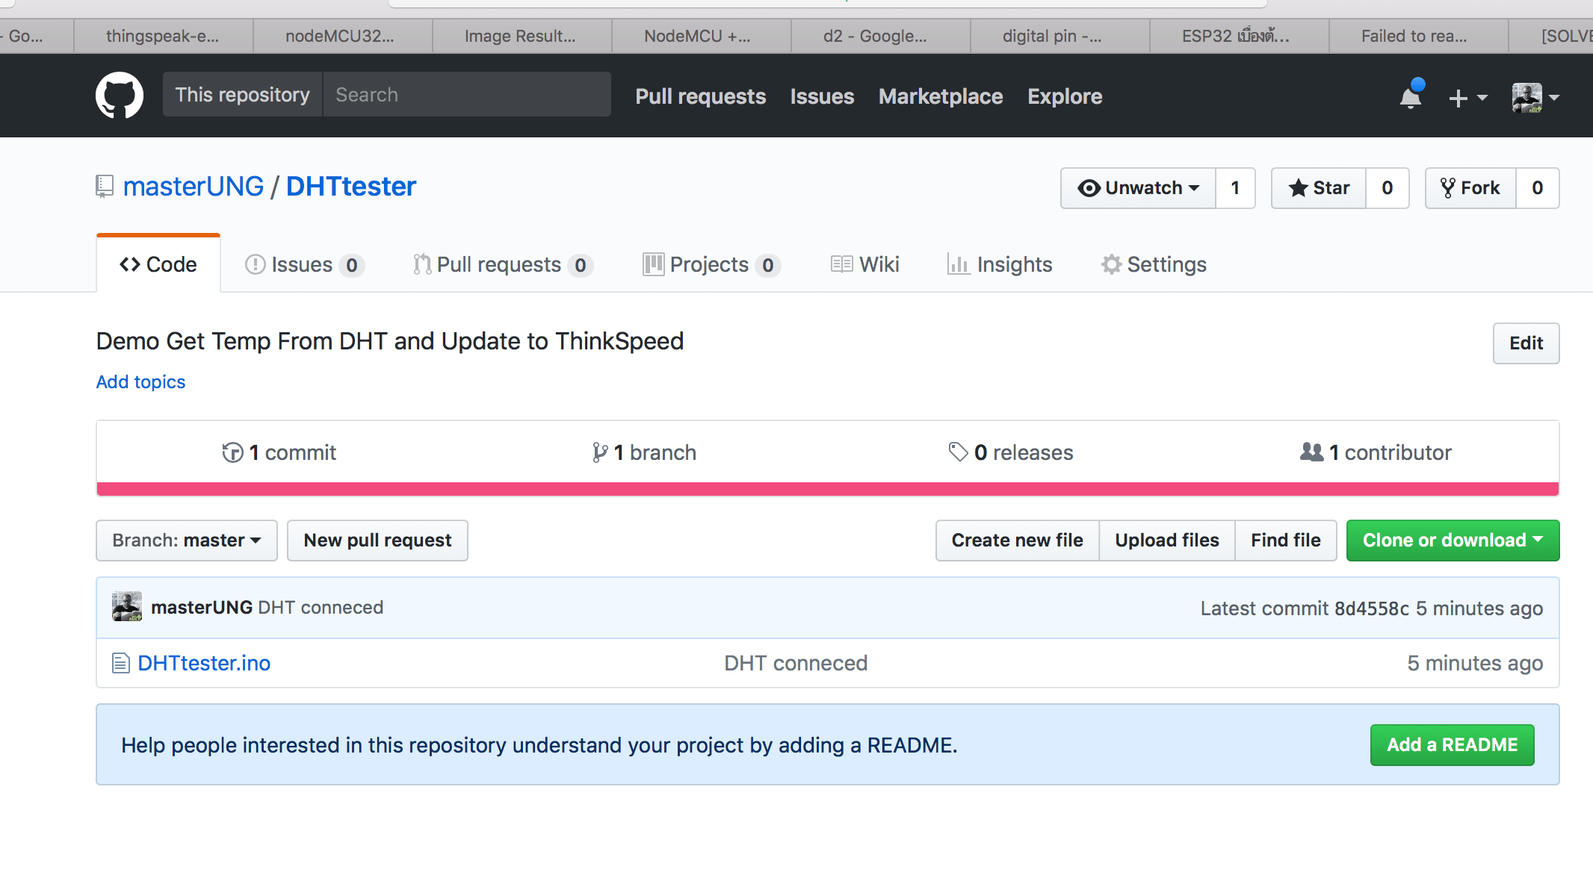The width and height of the screenshot is (1593, 875).
Task: Click the Add topics link
Action: click(140, 382)
